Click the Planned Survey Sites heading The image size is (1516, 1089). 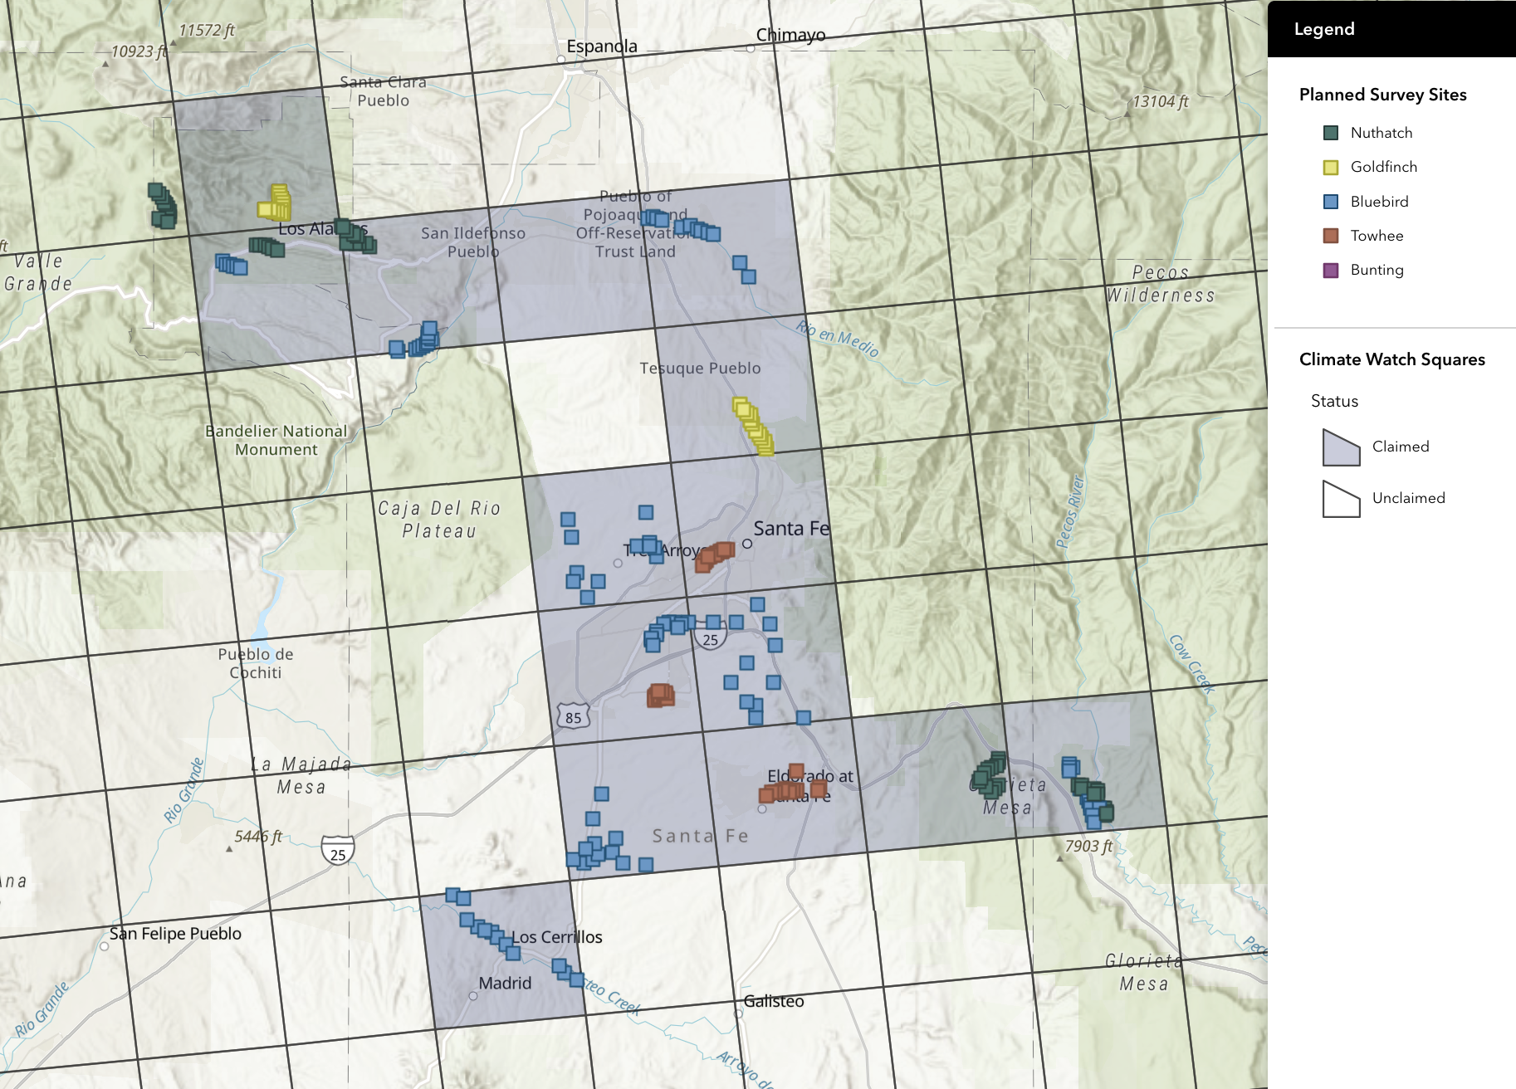click(x=1382, y=95)
